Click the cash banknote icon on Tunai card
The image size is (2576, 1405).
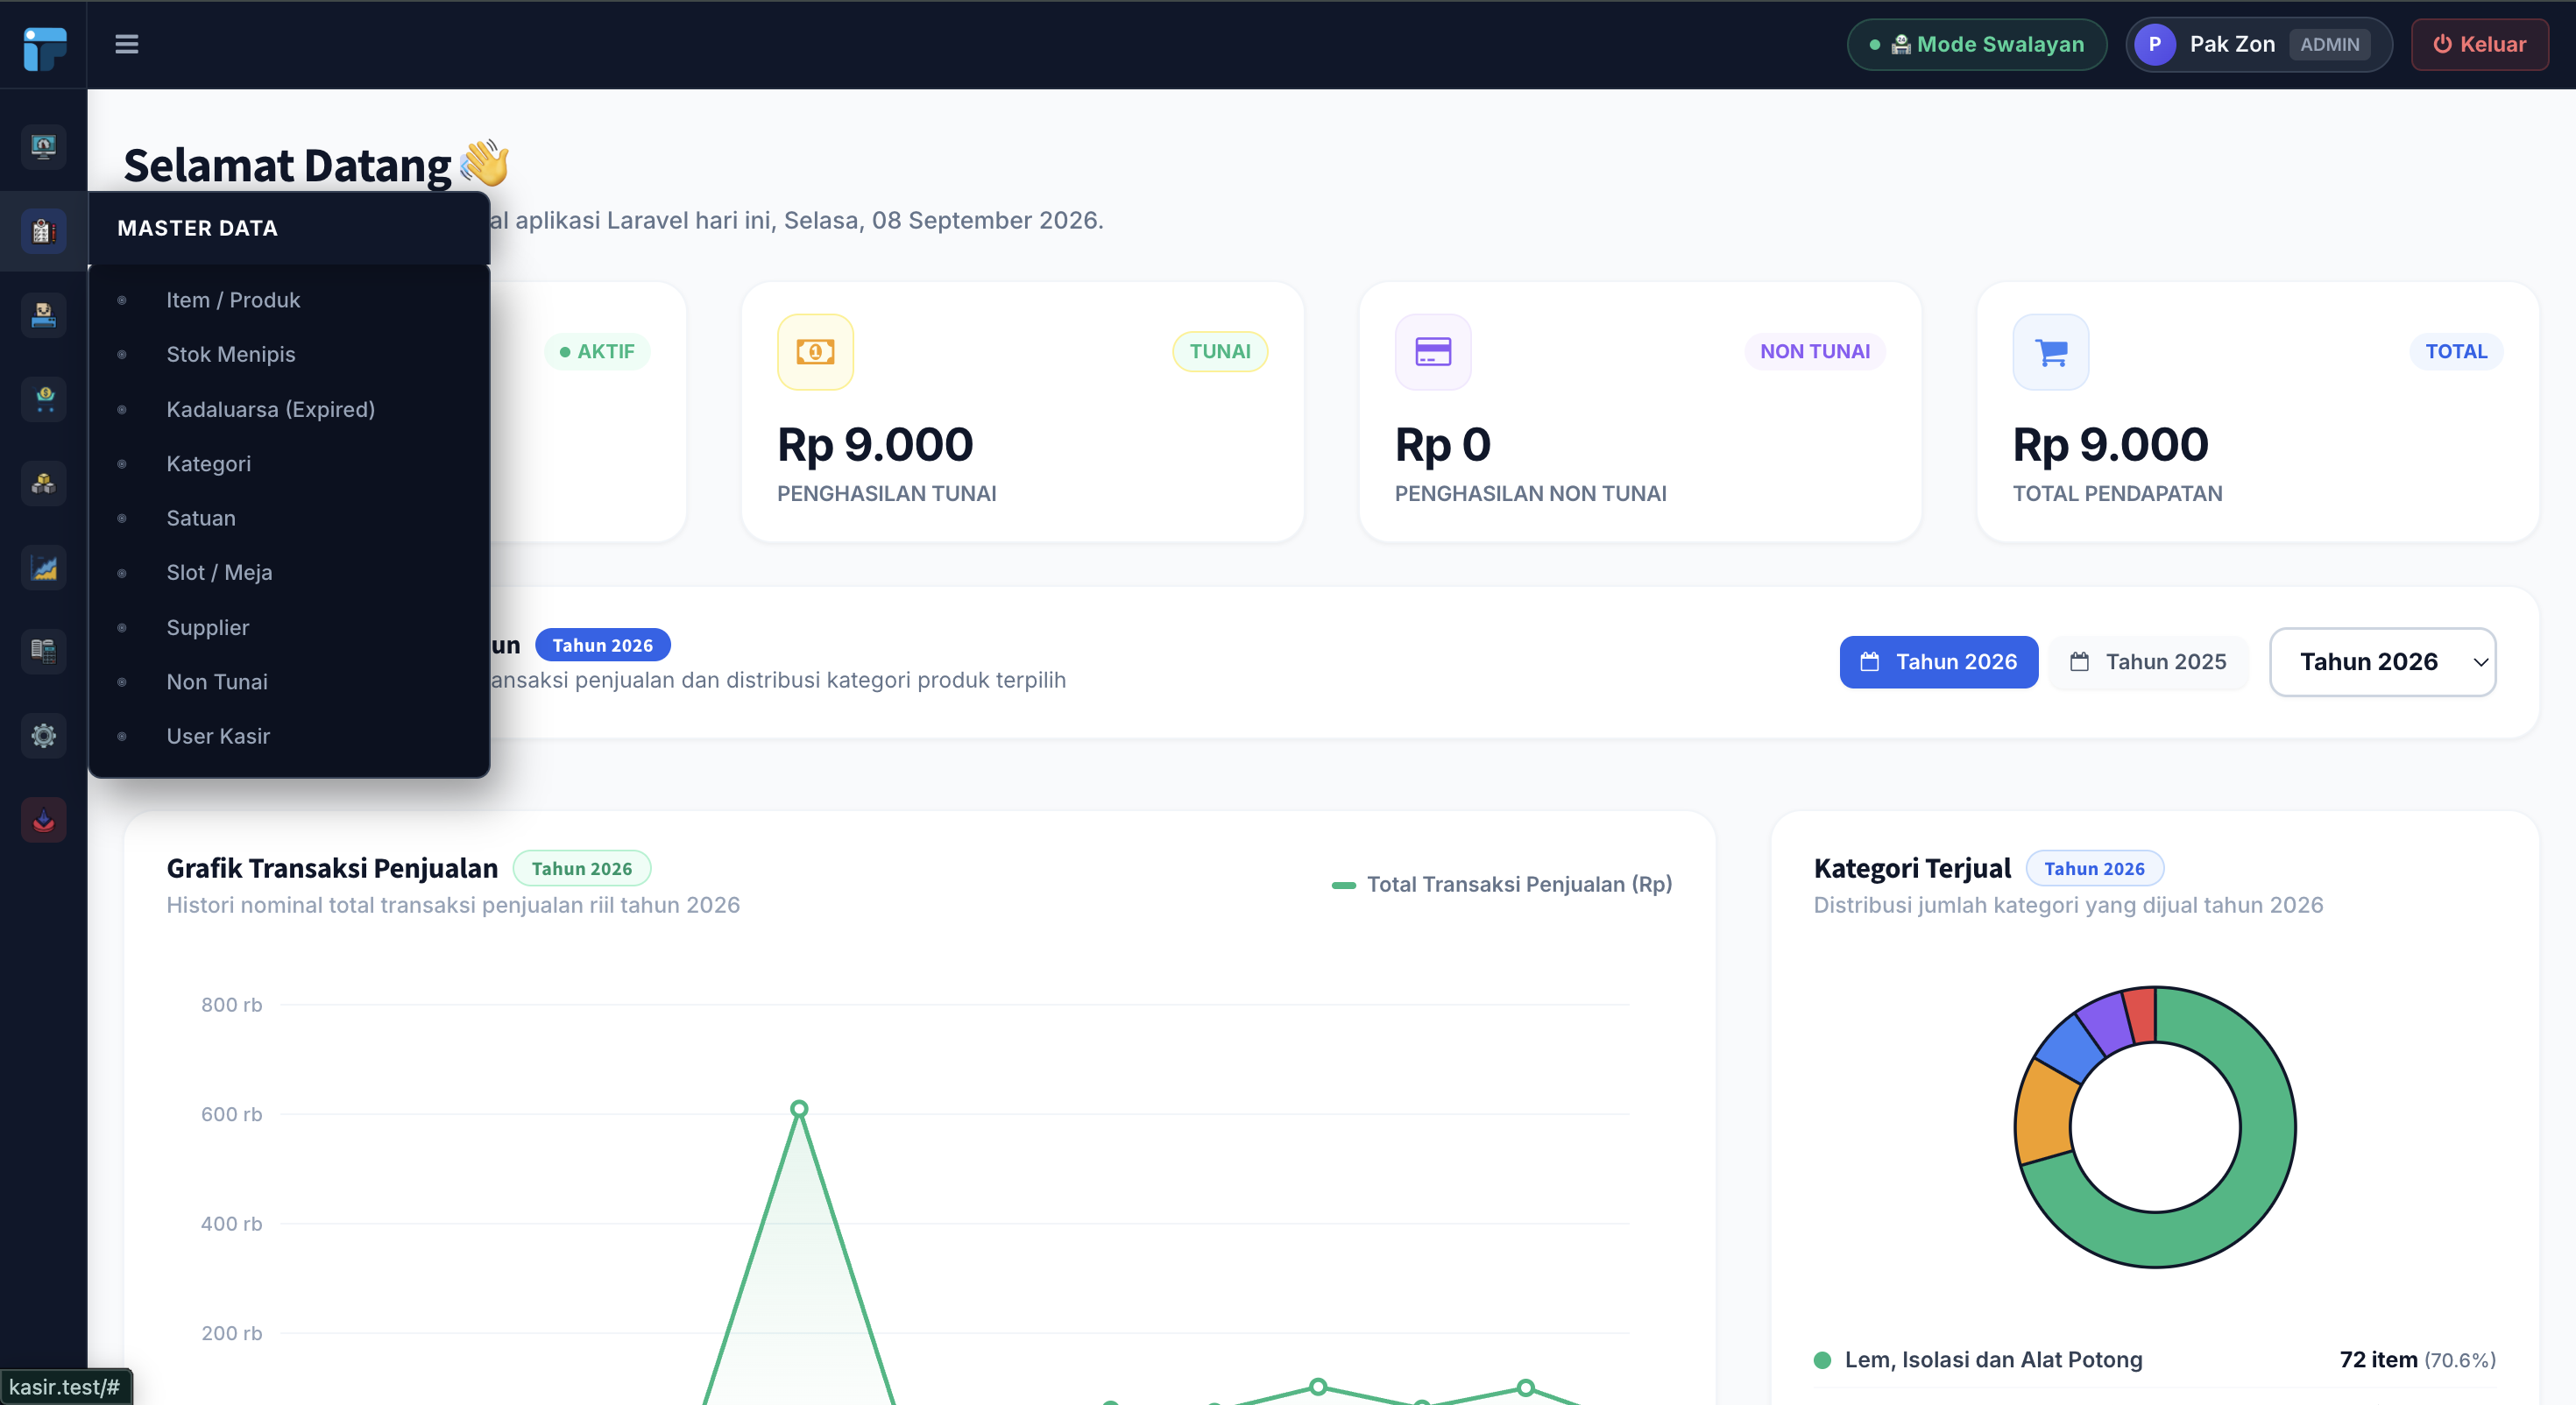coord(815,351)
